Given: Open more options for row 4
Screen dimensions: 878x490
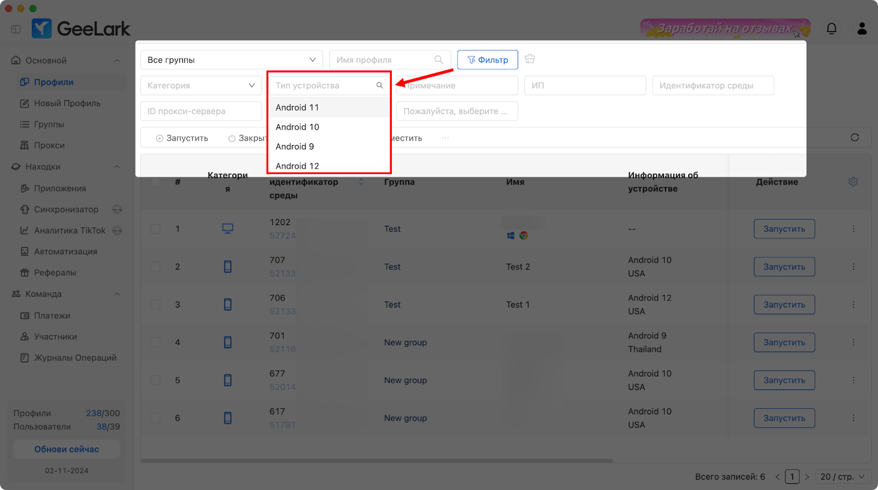Looking at the screenshot, I should pyautogui.click(x=853, y=343).
